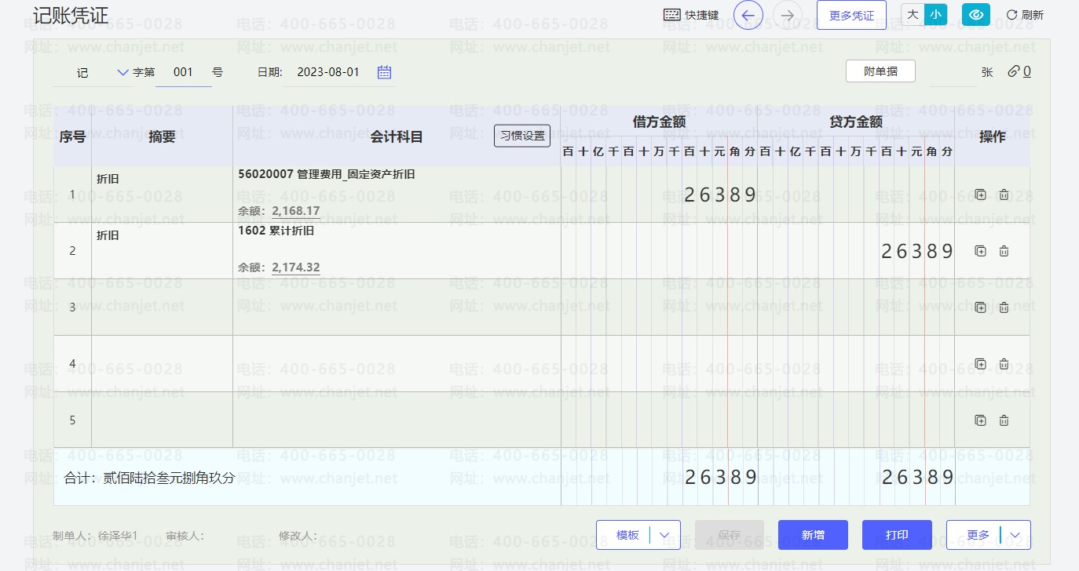Screen dimensions: 1079x571
Task: Open the 模板 dropdown arrow
Action: tap(665, 535)
